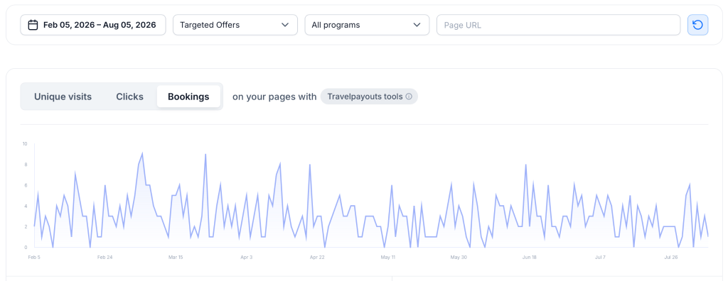
Task: Switch to the Unique visits tab
Action: click(x=63, y=97)
